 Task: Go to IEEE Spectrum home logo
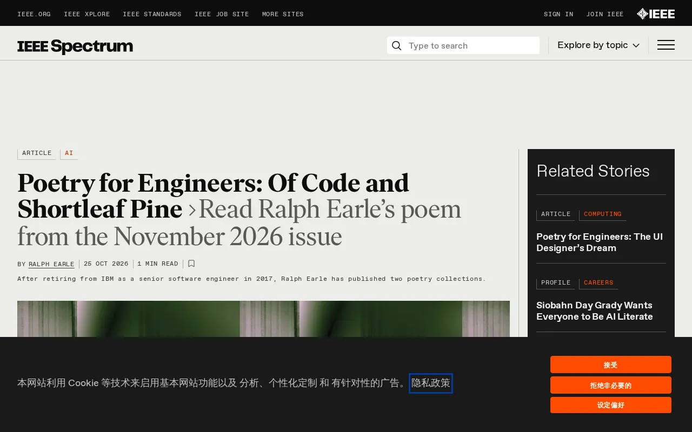point(75,46)
